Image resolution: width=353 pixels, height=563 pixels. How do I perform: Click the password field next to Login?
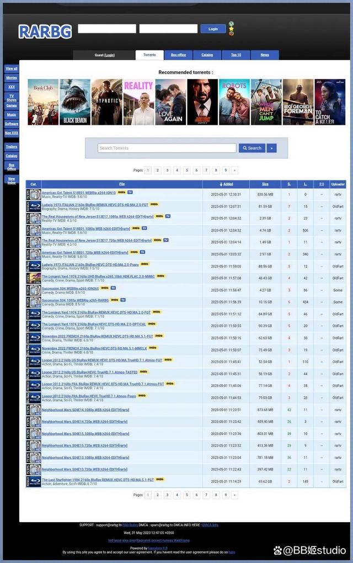[168, 29]
